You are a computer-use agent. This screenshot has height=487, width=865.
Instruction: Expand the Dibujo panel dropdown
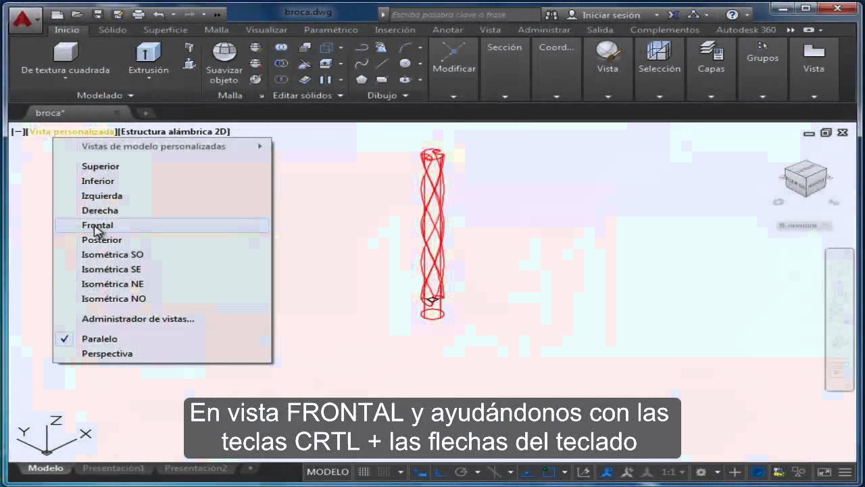tap(405, 96)
